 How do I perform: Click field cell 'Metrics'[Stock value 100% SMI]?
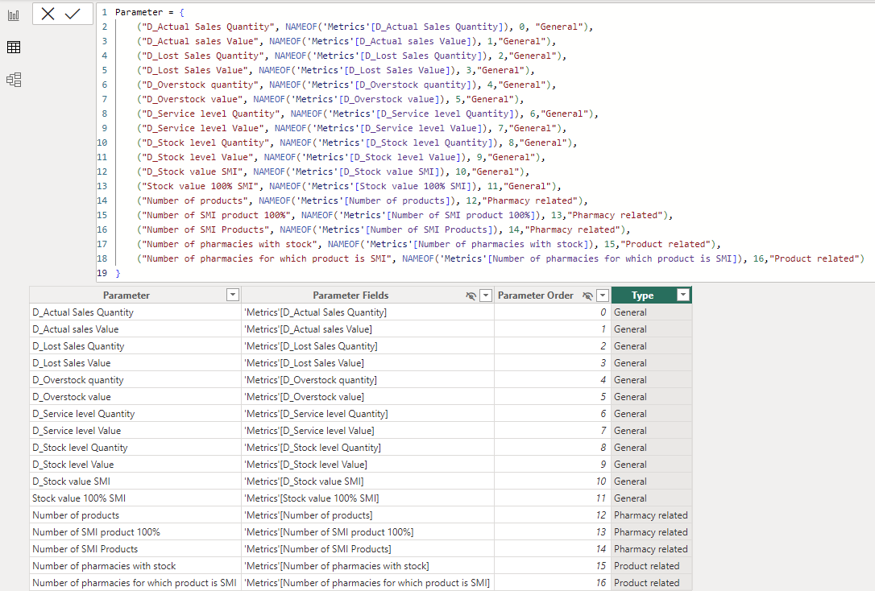(x=367, y=498)
